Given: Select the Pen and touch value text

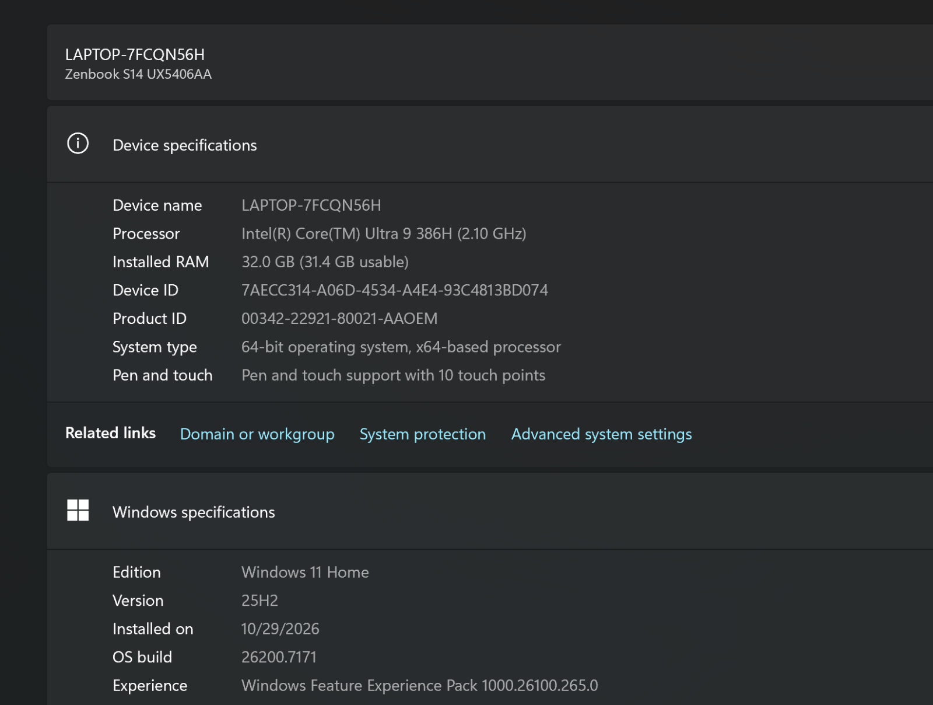Looking at the screenshot, I should [x=393, y=375].
